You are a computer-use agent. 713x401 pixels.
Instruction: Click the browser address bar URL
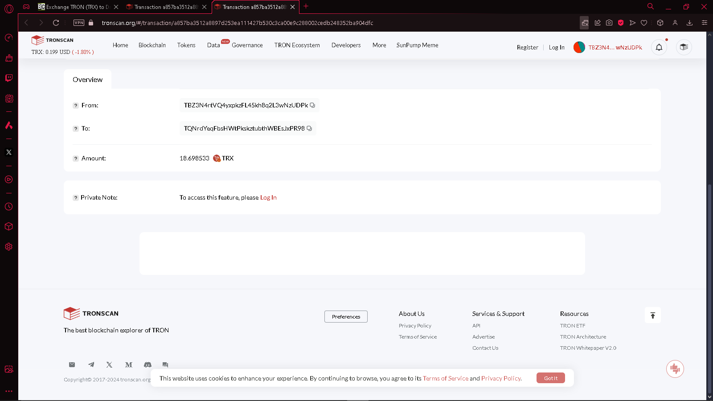tap(238, 23)
